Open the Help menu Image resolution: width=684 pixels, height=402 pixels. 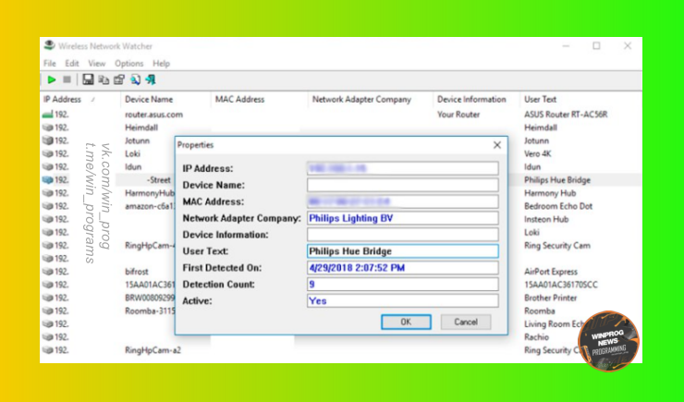pyautogui.click(x=161, y=64)
